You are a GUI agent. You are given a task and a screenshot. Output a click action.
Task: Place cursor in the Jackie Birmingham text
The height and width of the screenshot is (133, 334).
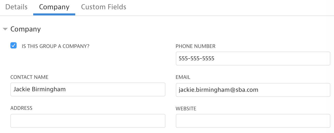point(39,89)
